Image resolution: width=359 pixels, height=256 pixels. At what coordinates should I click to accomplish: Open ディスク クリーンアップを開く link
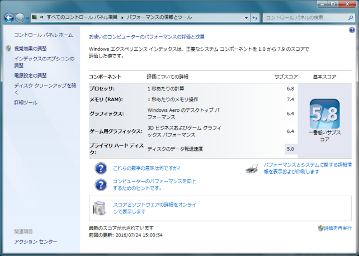45,89
